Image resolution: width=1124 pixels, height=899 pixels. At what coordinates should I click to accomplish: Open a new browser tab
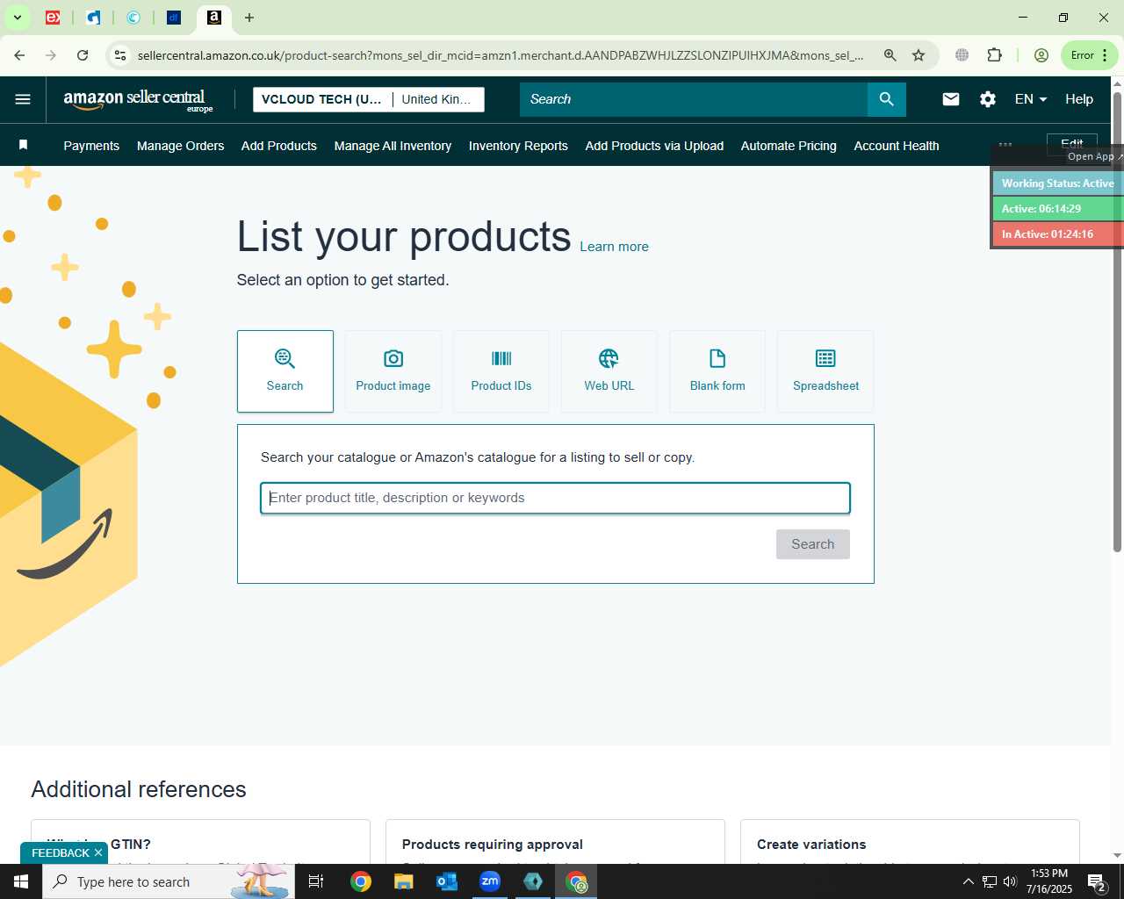click(249, 18)
